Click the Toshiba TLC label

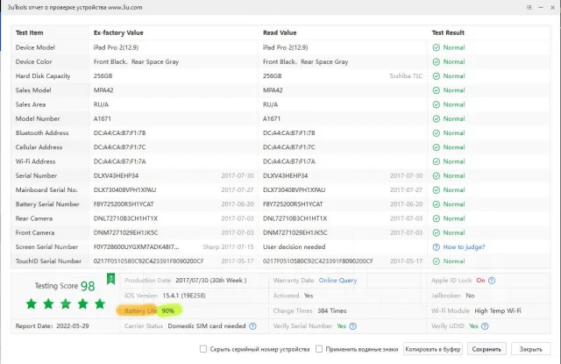pos(406,76)
